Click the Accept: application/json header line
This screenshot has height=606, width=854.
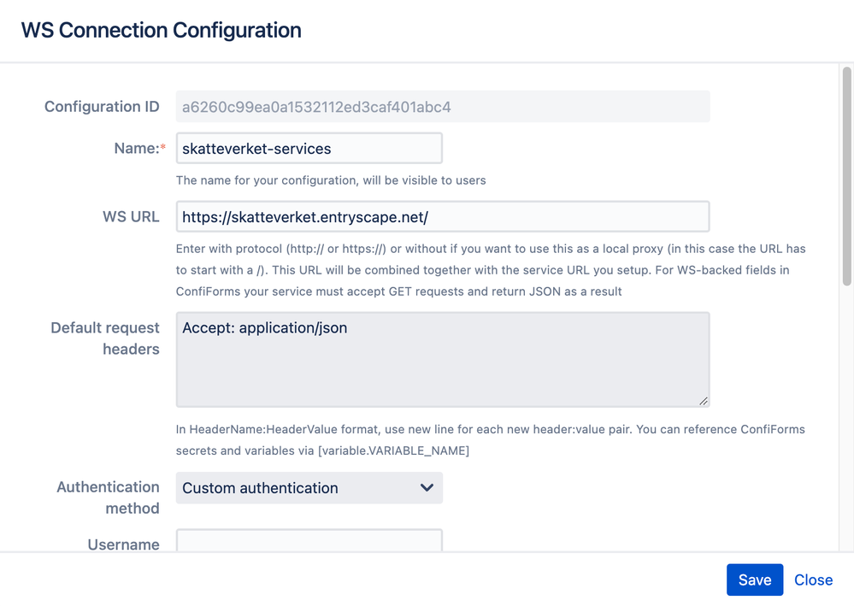point(262,327)
